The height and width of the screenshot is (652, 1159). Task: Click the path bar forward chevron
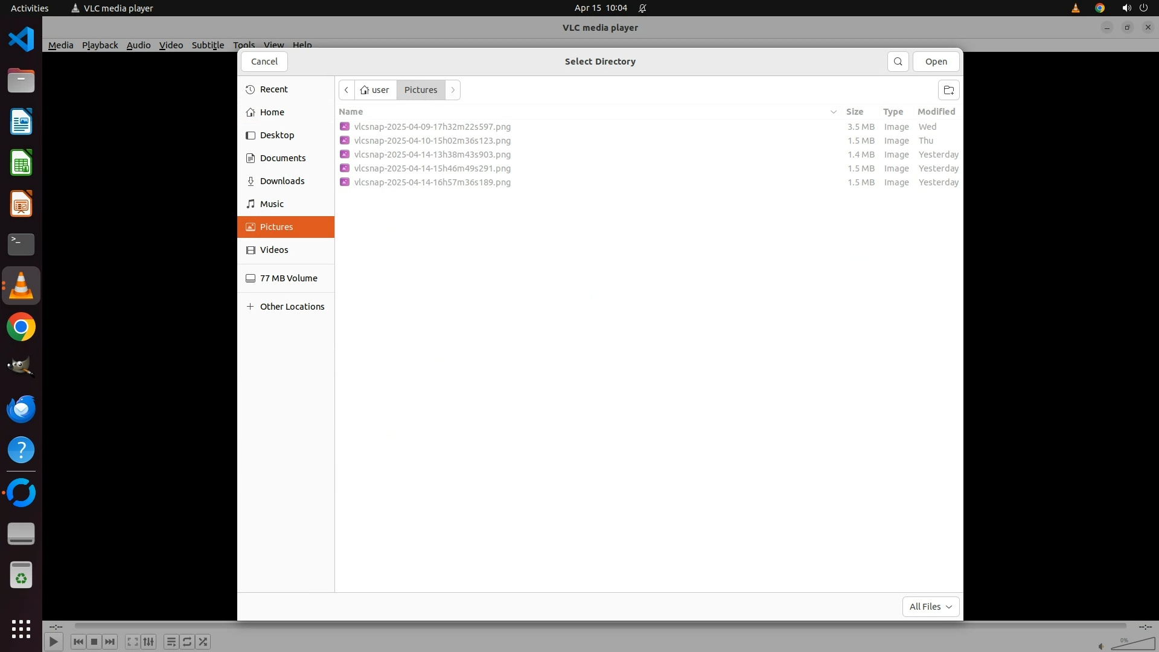[453, 90]
